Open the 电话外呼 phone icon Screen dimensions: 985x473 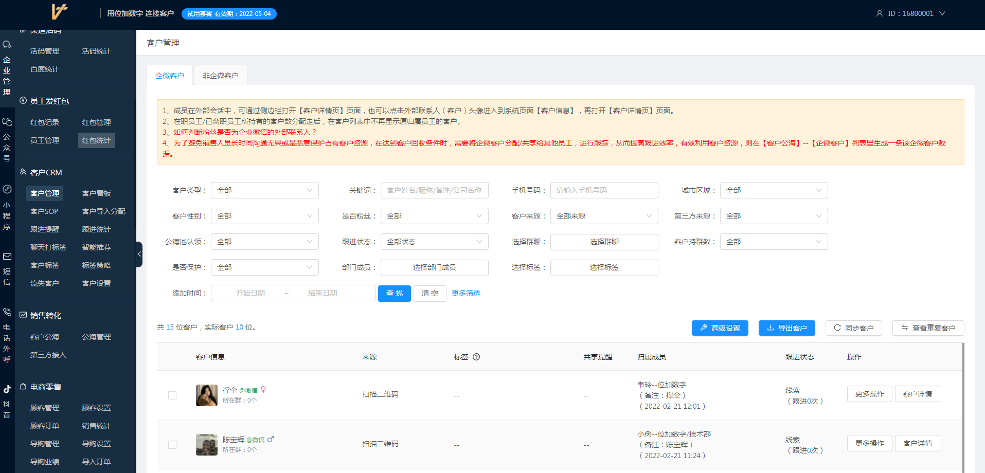coord(7,312)
